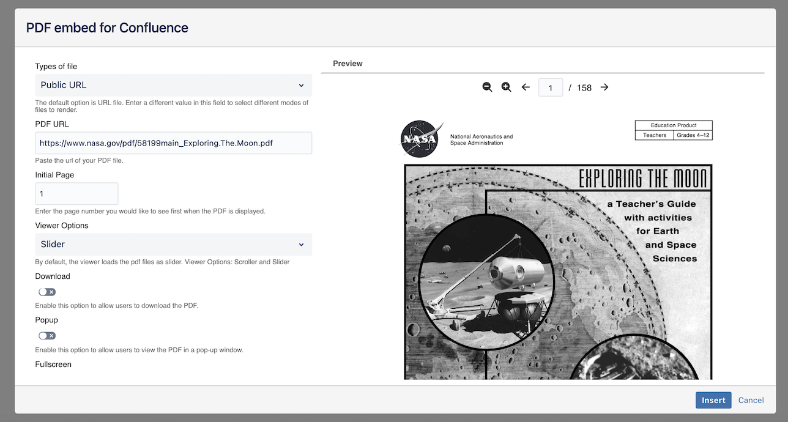The width and height of the screenshot is (788, 422).
Task: Enable the Download toggle
Action: pyautogui.click(x=47, y=292)
